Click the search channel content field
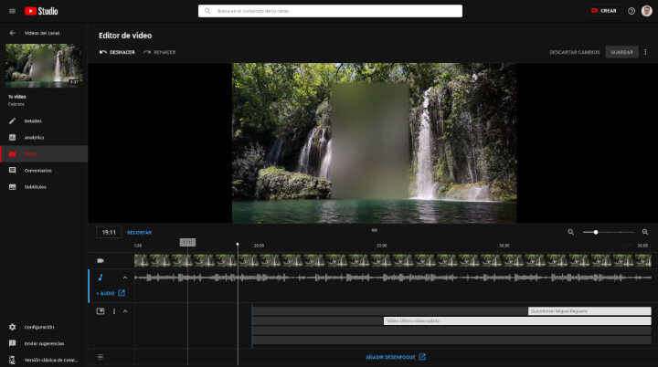The image size is (658, 367). (x=330, y=11)
